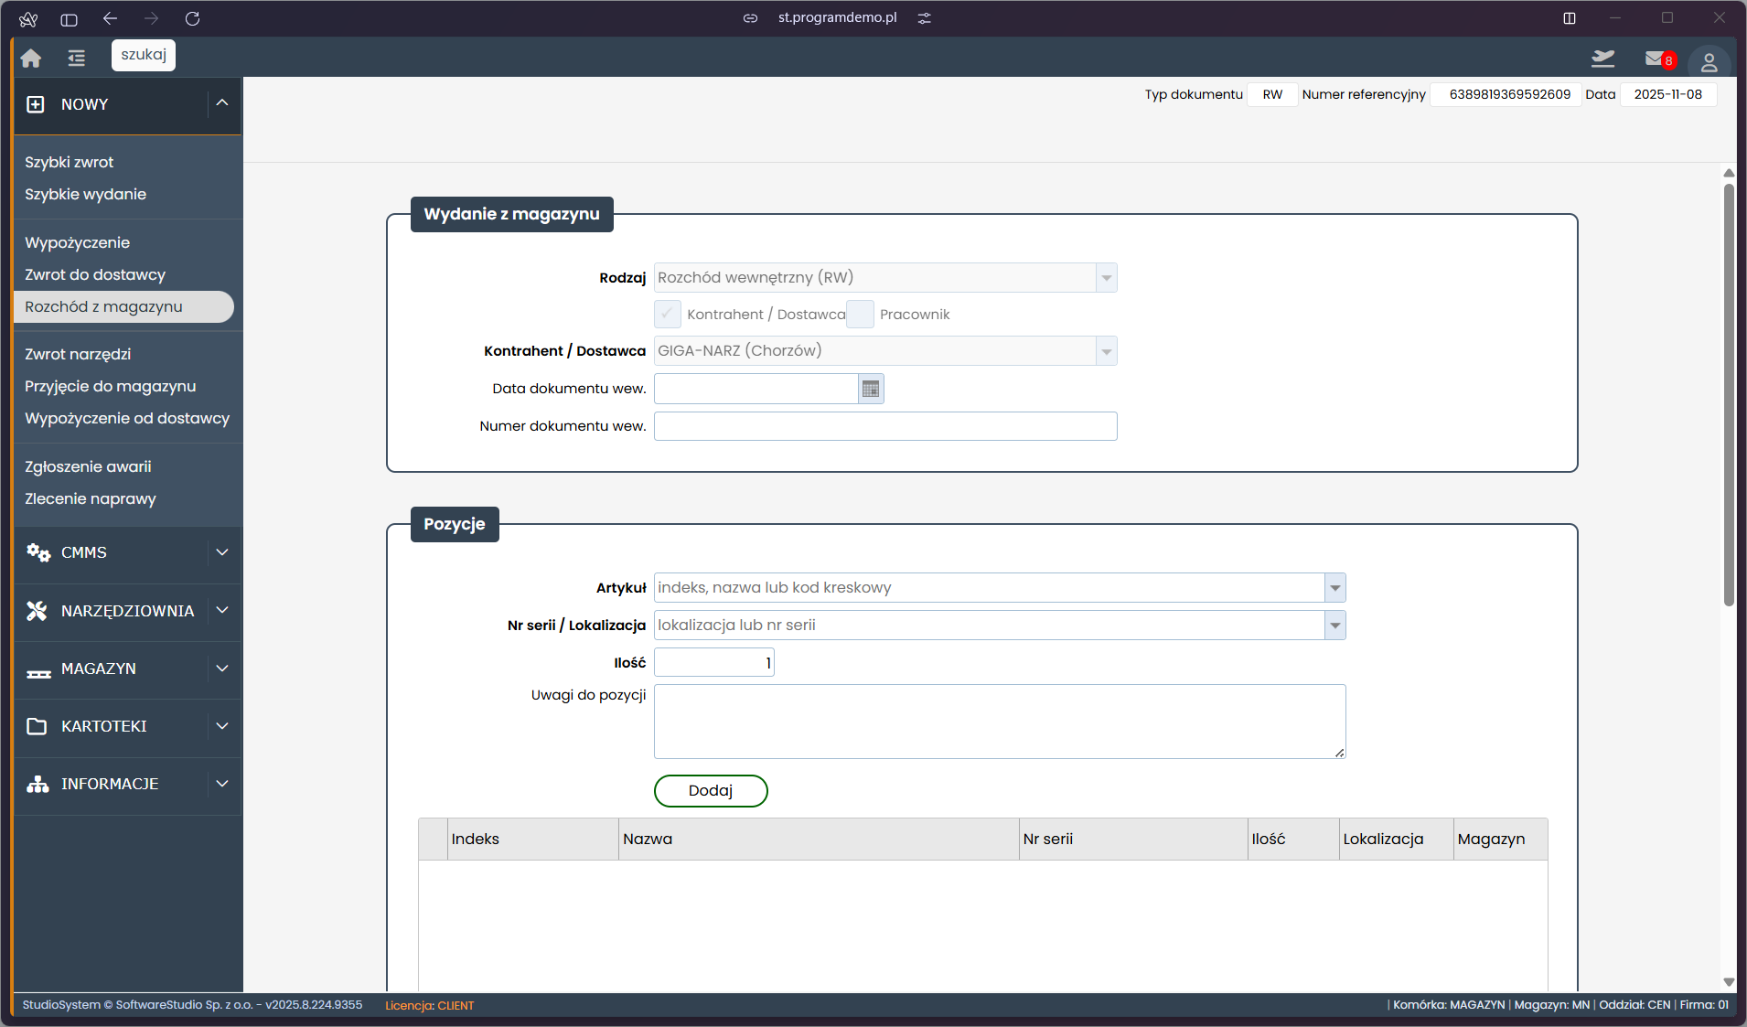Open Przyjęcie do magazynu menu item
The height and width of the screenshot is (1027, 1747).
[x=110, y=386]
